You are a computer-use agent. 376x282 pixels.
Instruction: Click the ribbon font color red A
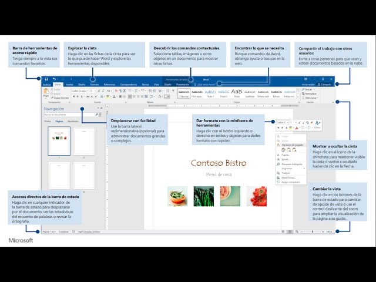point(114,96)
